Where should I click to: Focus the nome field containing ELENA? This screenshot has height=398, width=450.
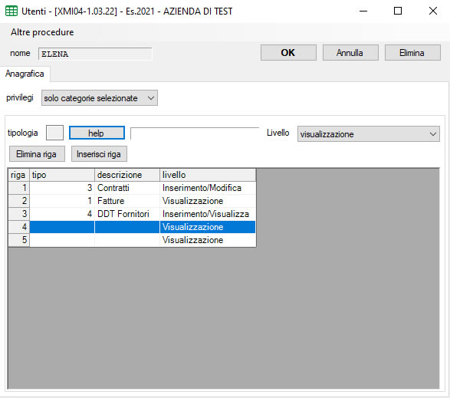[95, 54]
